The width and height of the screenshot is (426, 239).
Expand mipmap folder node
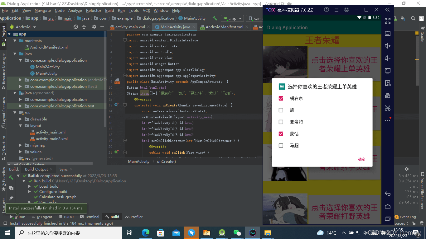(21, 145)
